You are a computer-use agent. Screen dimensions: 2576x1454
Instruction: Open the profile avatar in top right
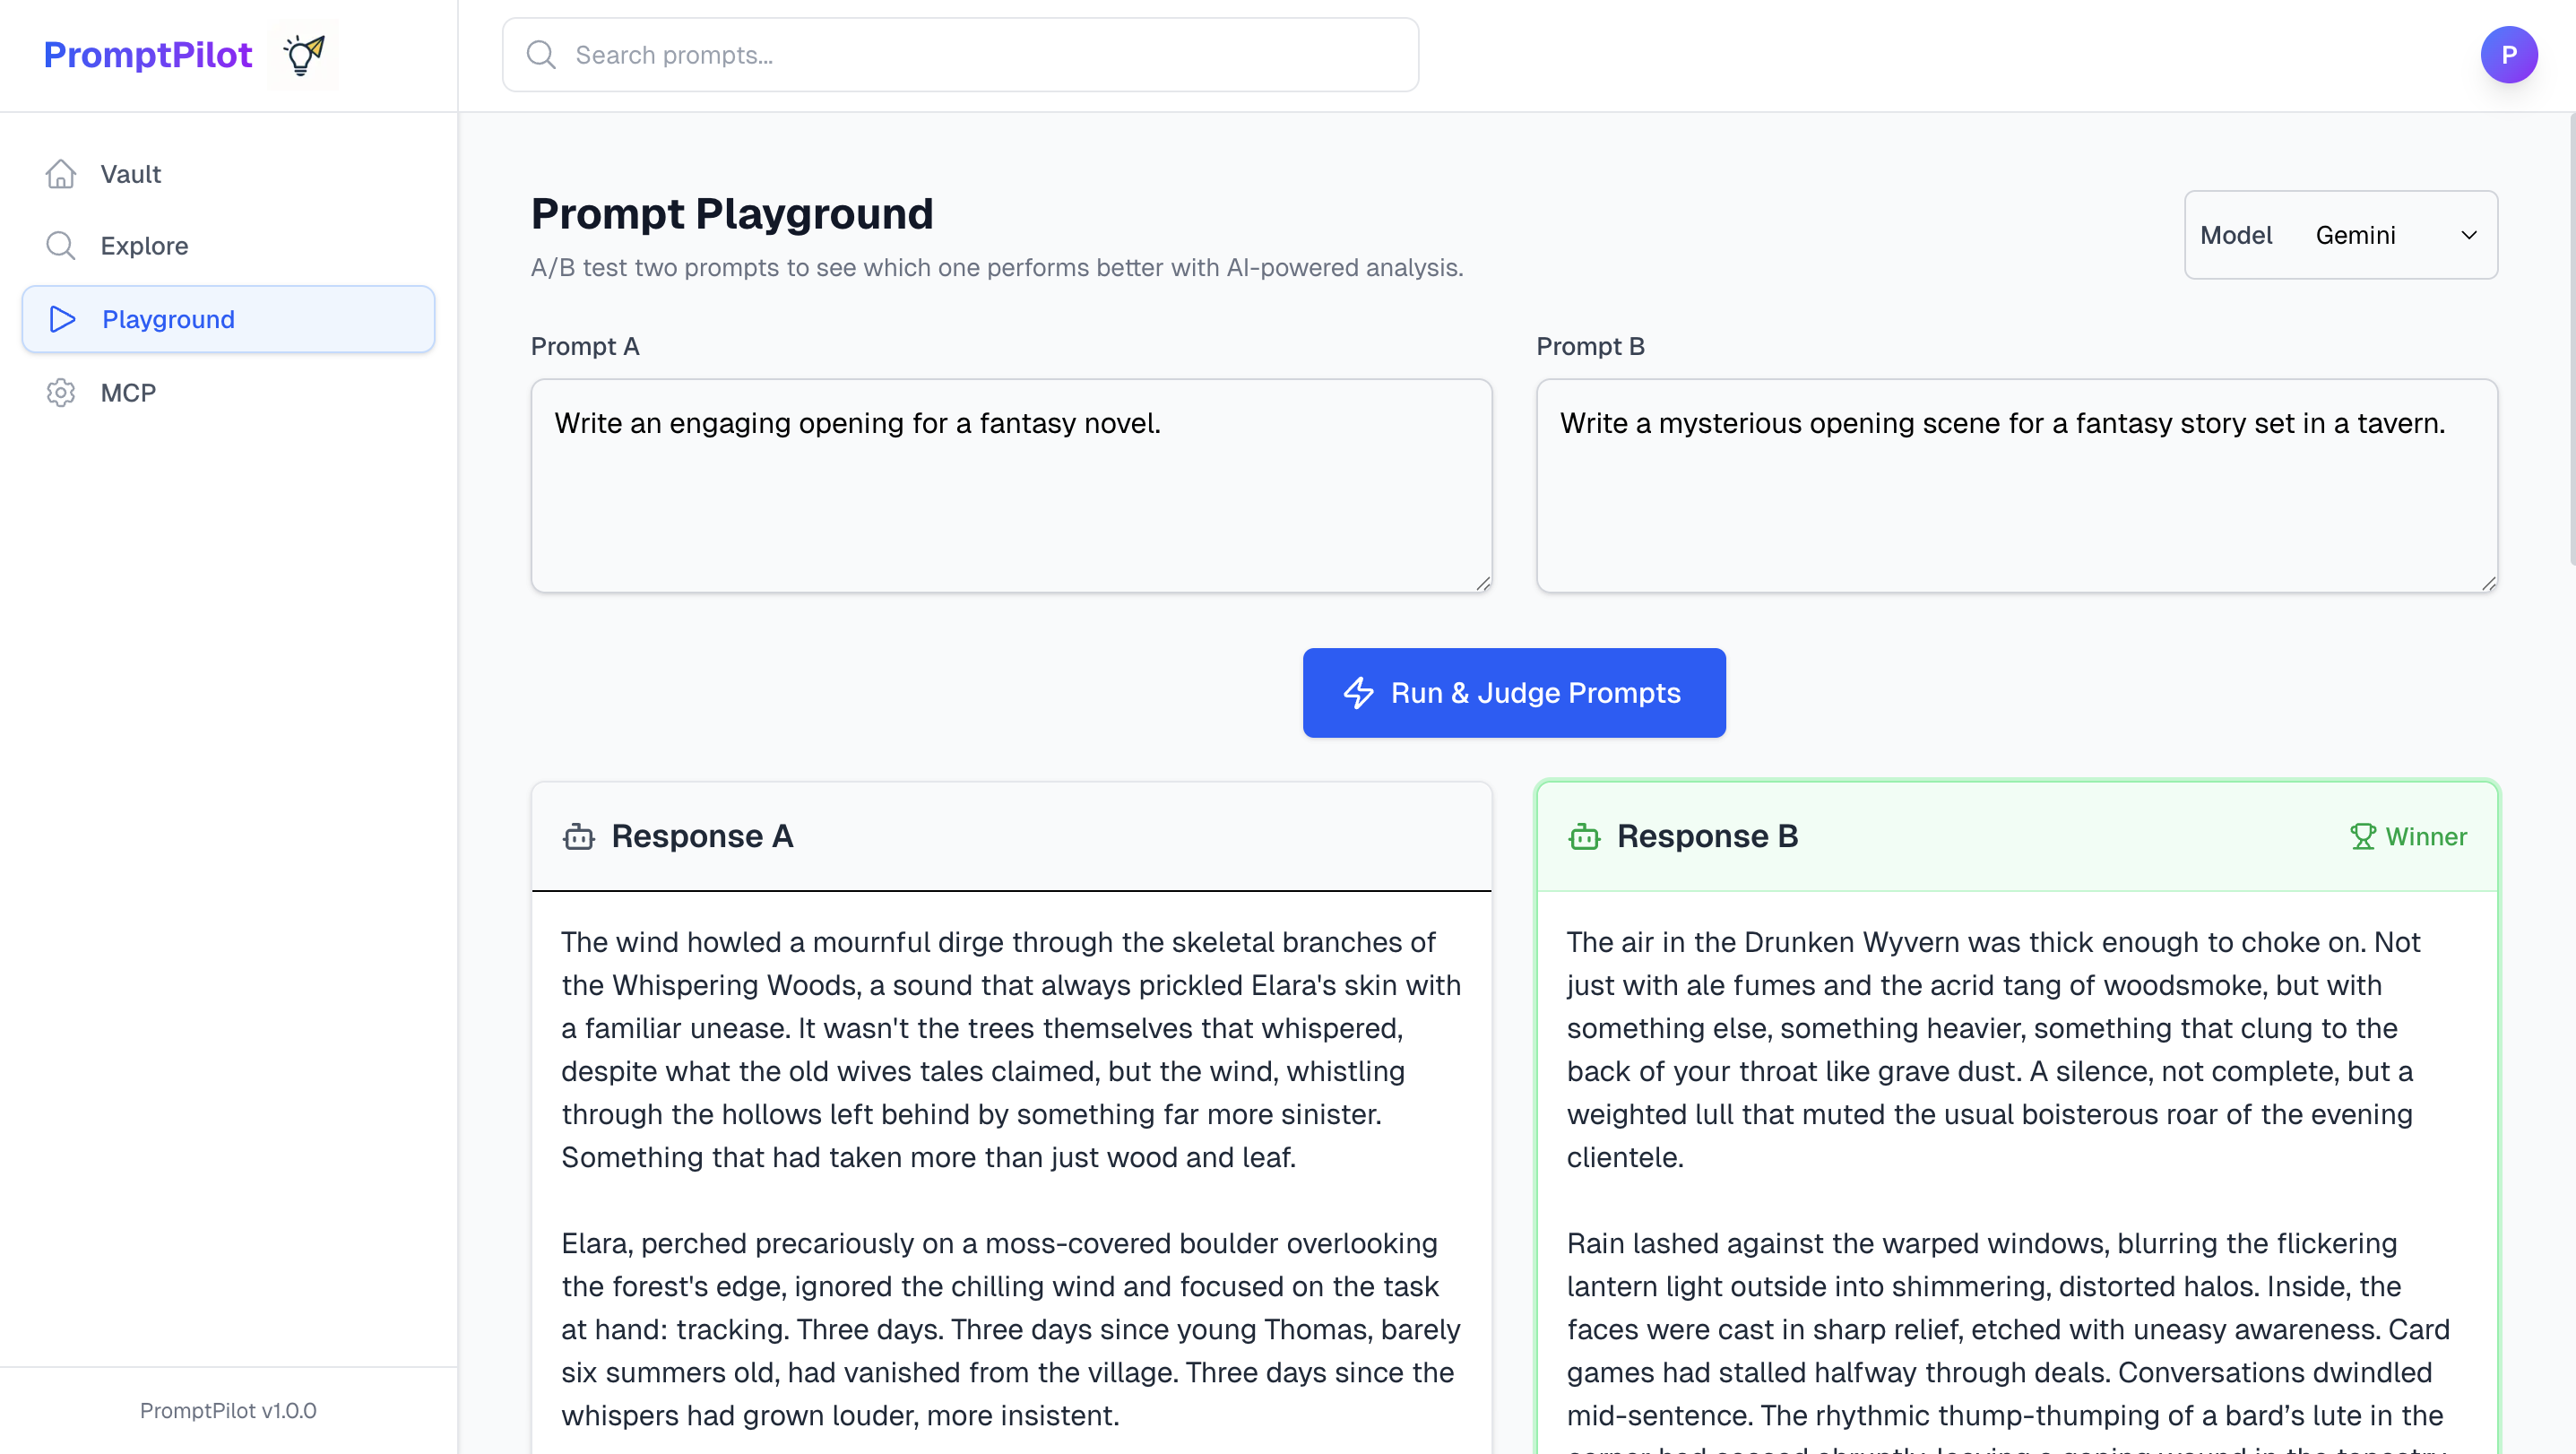pyautogui.click(x=2509, y=55)
